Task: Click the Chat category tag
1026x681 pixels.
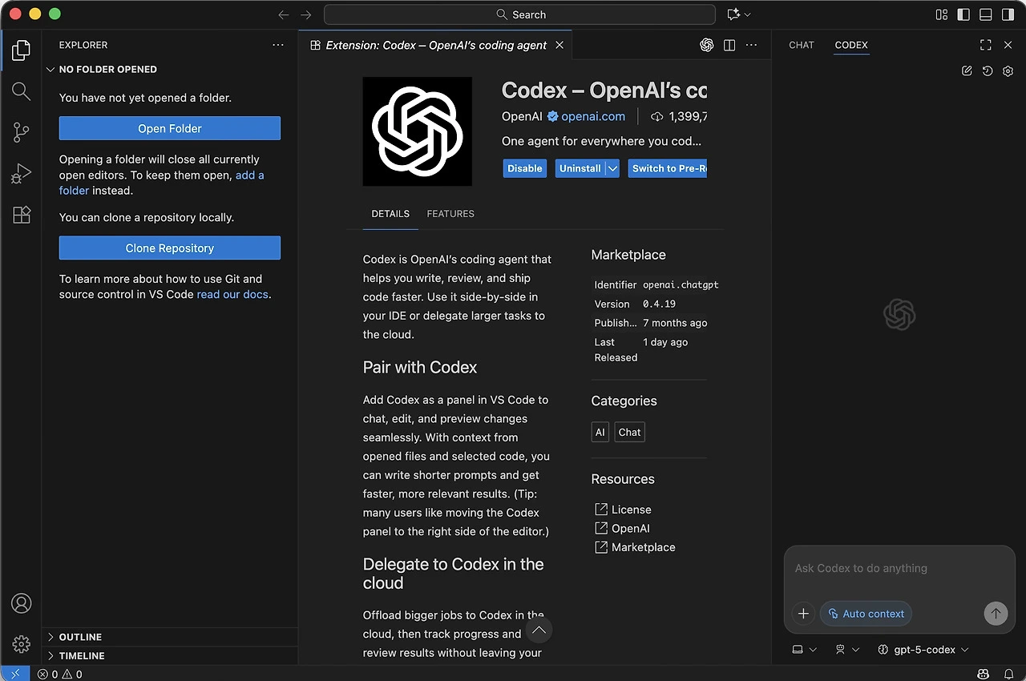Action: click(x=630, y=432)
